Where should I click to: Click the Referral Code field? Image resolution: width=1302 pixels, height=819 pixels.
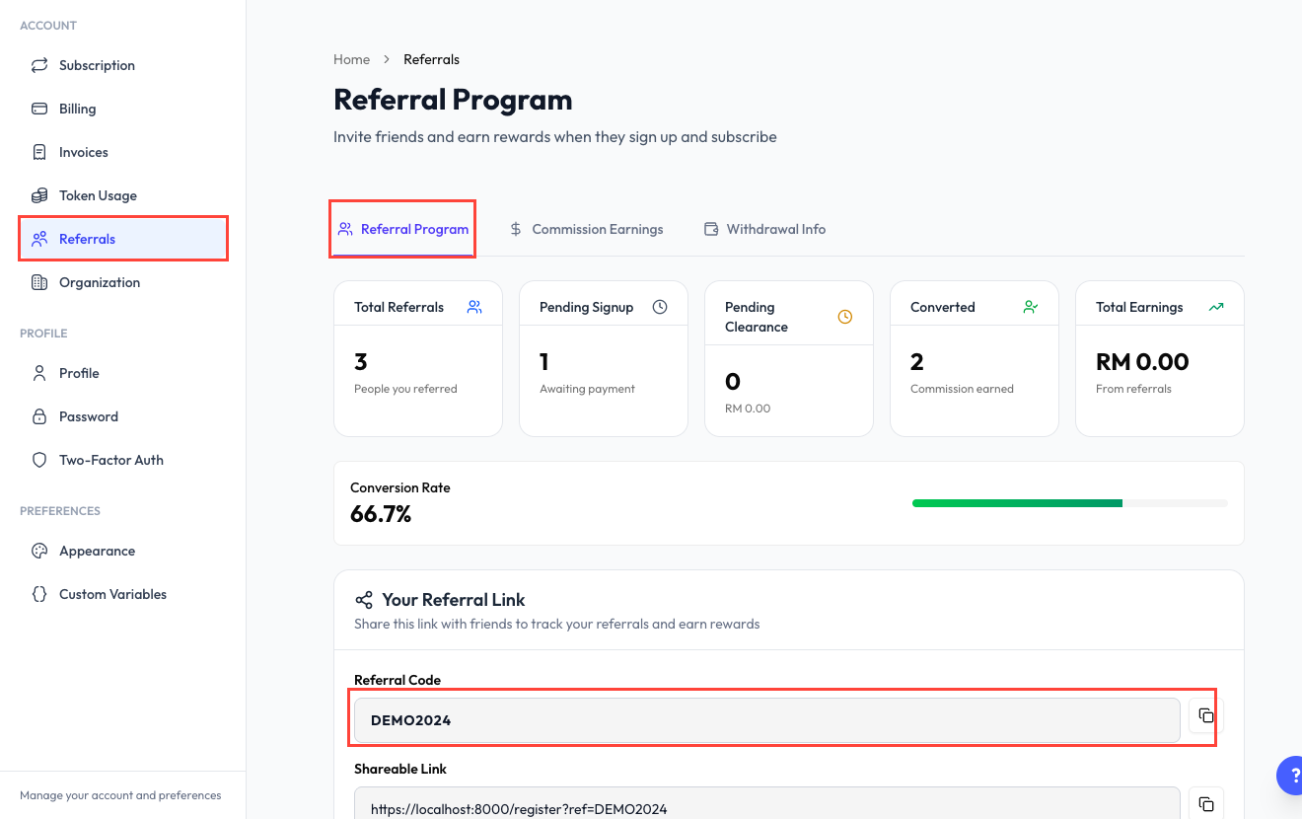tap(766, 720)
